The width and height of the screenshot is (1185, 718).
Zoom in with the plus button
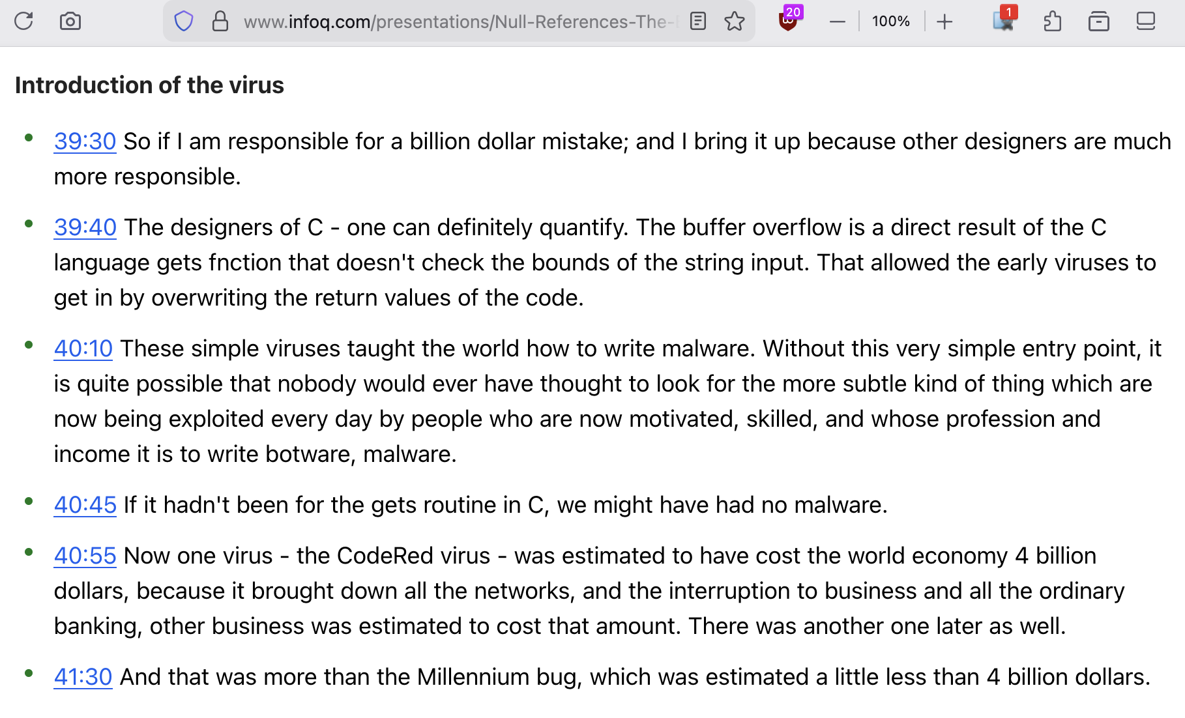[944, 22]
